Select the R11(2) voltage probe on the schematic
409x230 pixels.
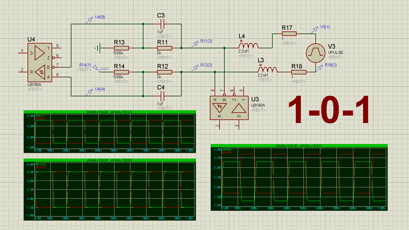pos(194,44)
